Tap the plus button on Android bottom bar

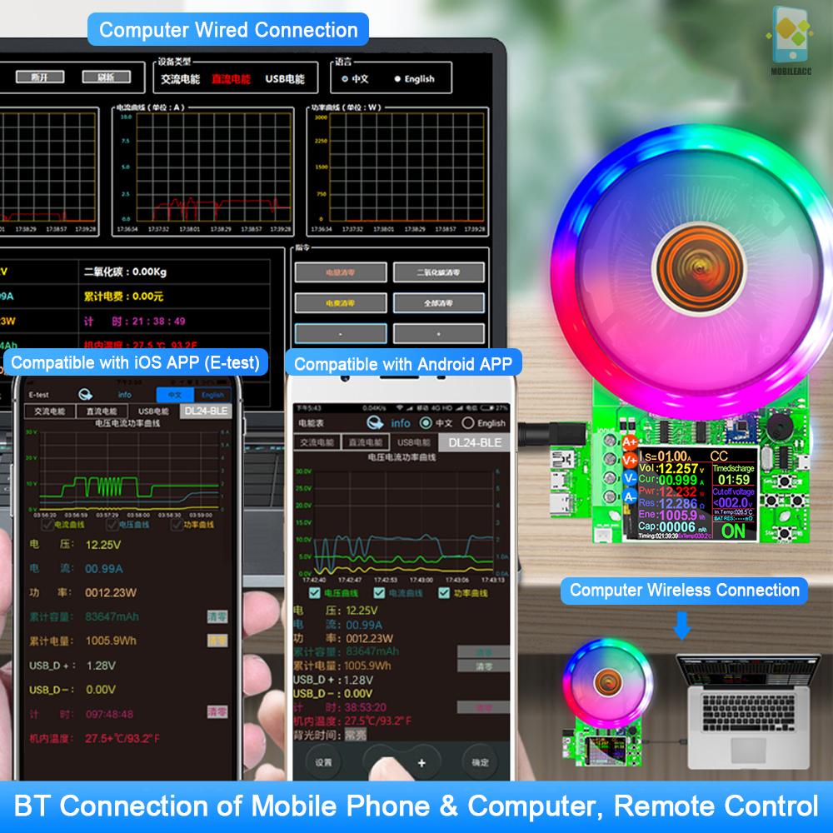(421, 763)
